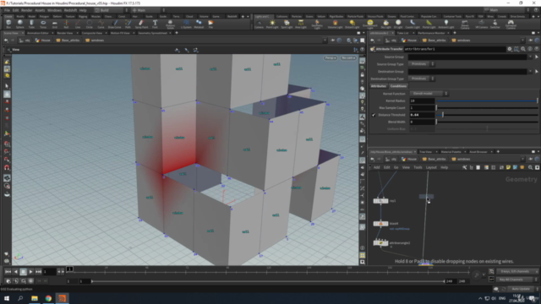
Task: Pick the Circle shelf tool
Action: point(89,24)
